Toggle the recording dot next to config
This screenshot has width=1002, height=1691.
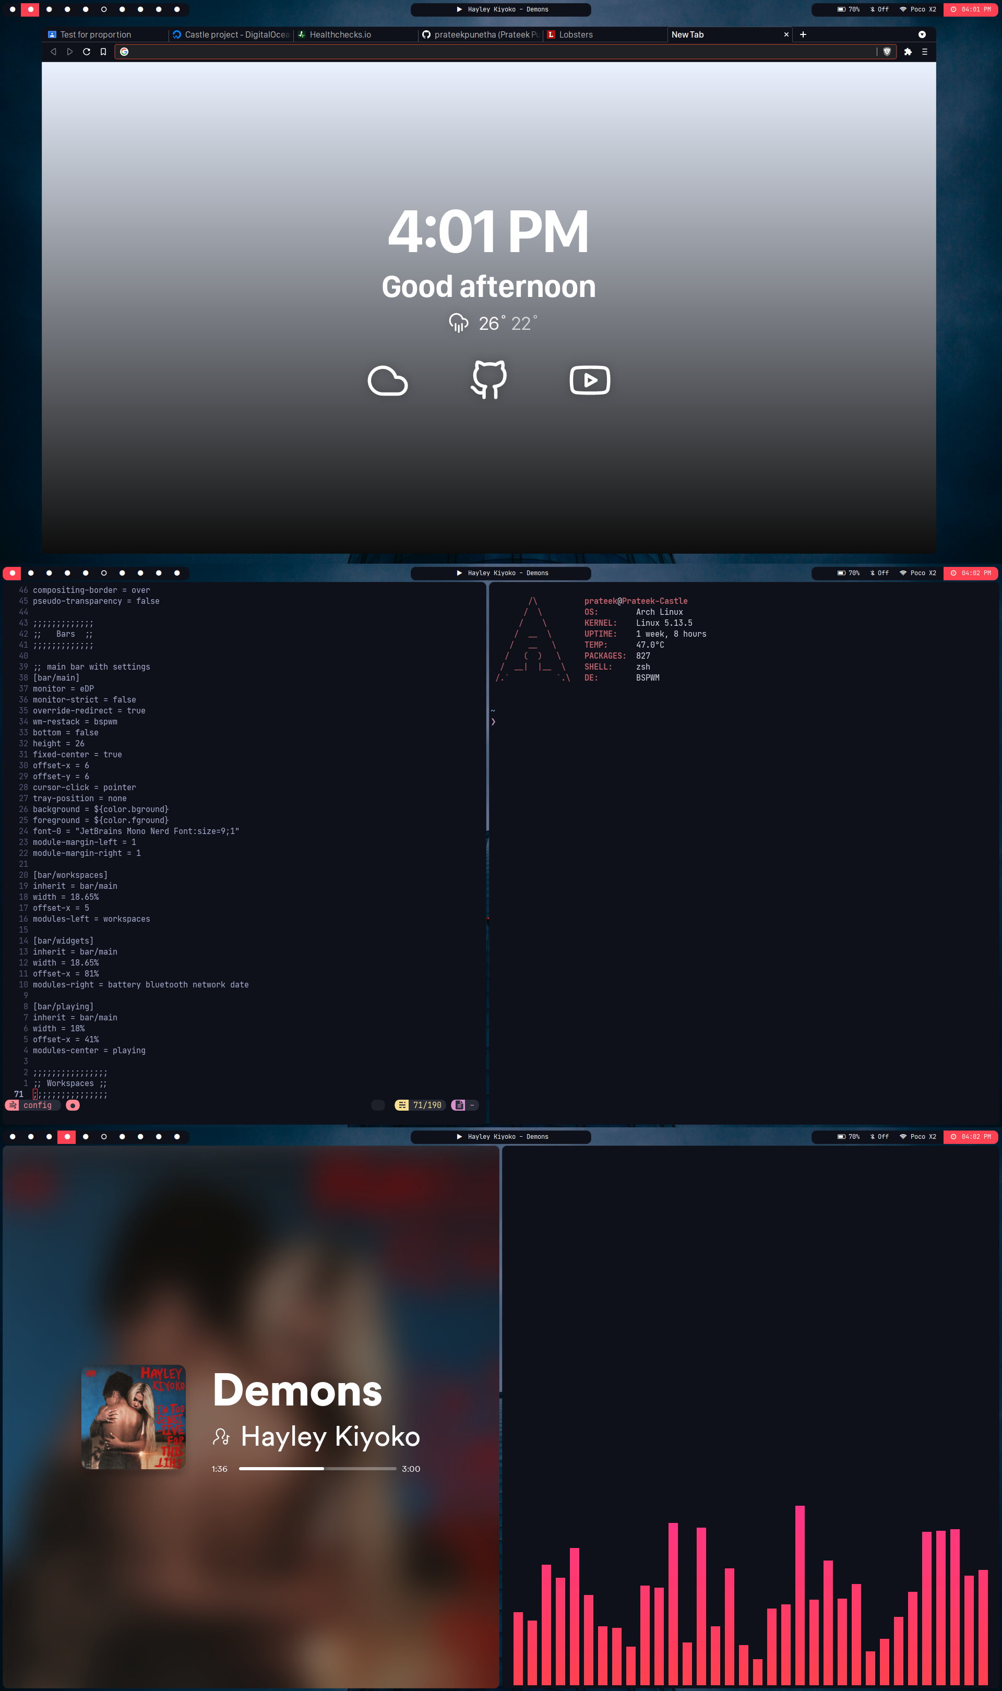pos(73,1105)
